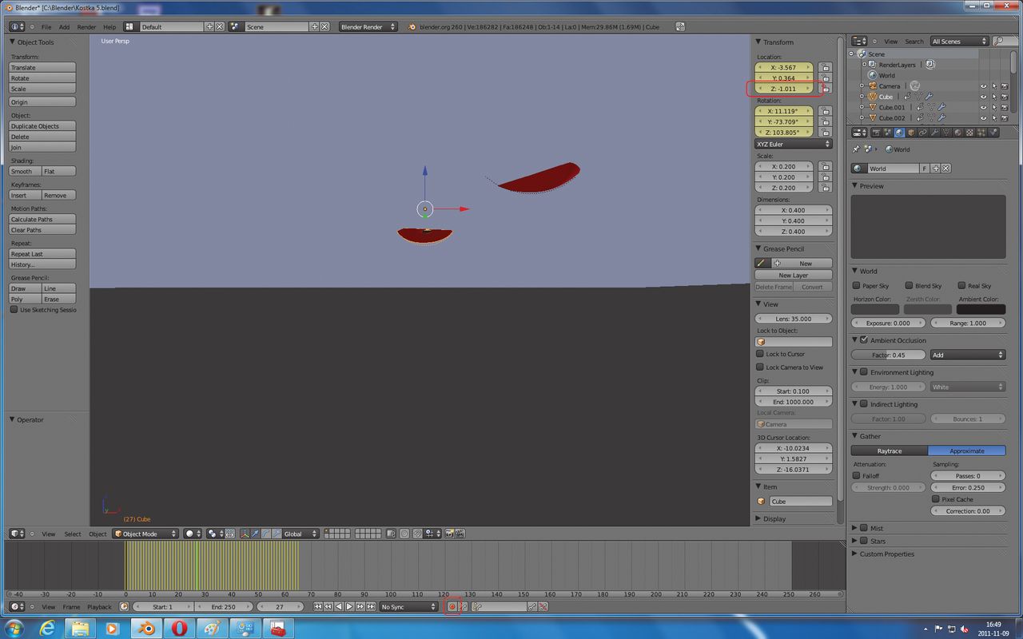Toggle visibility eye for Camera
This screenshot has height=639, width=1023.
[983, 85]
